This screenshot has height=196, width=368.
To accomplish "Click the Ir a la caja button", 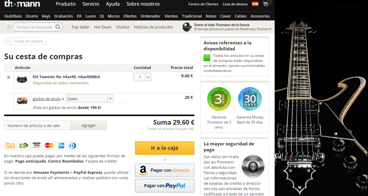I will [165, 148].
